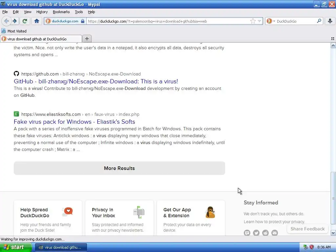Click 'Learn how to protect your privacy' text

click(x=274, y=221)
